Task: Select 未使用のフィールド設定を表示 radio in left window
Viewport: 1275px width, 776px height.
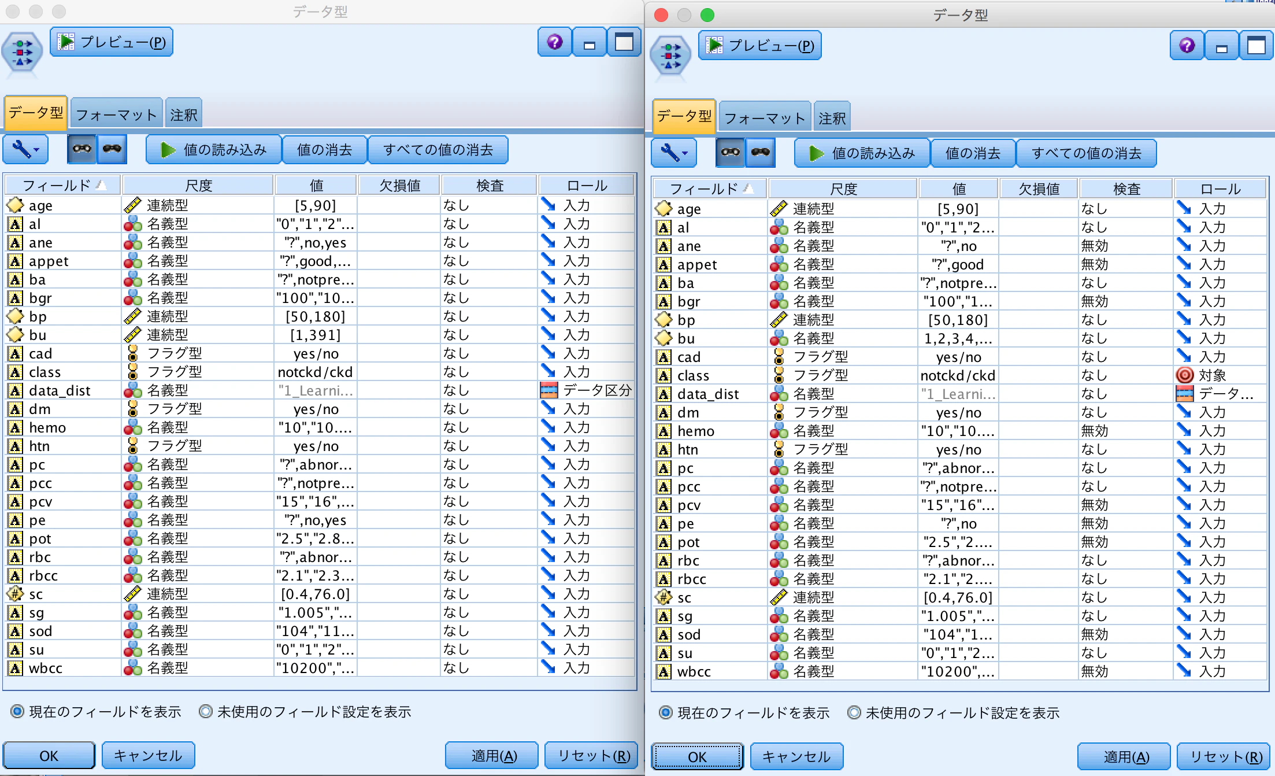Action: click(x=206, y=711)
